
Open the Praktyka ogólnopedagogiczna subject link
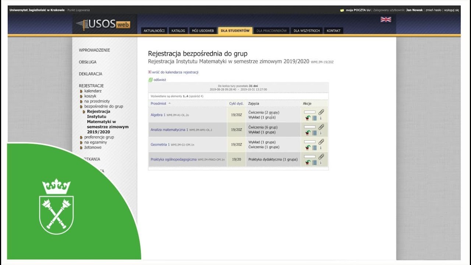click(x=174, y=159)
